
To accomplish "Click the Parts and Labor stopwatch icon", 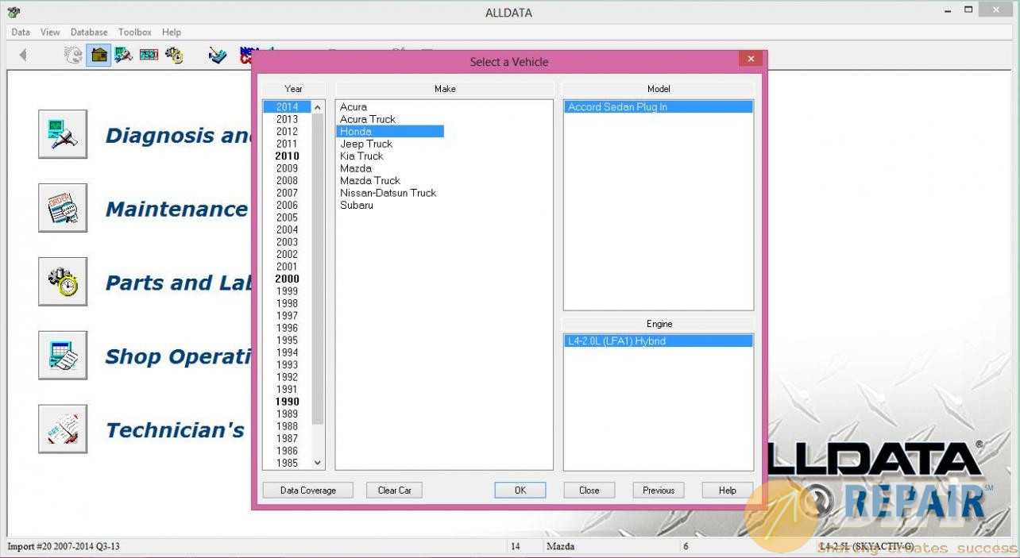I will pyautogui.click(x=63, y=282).
